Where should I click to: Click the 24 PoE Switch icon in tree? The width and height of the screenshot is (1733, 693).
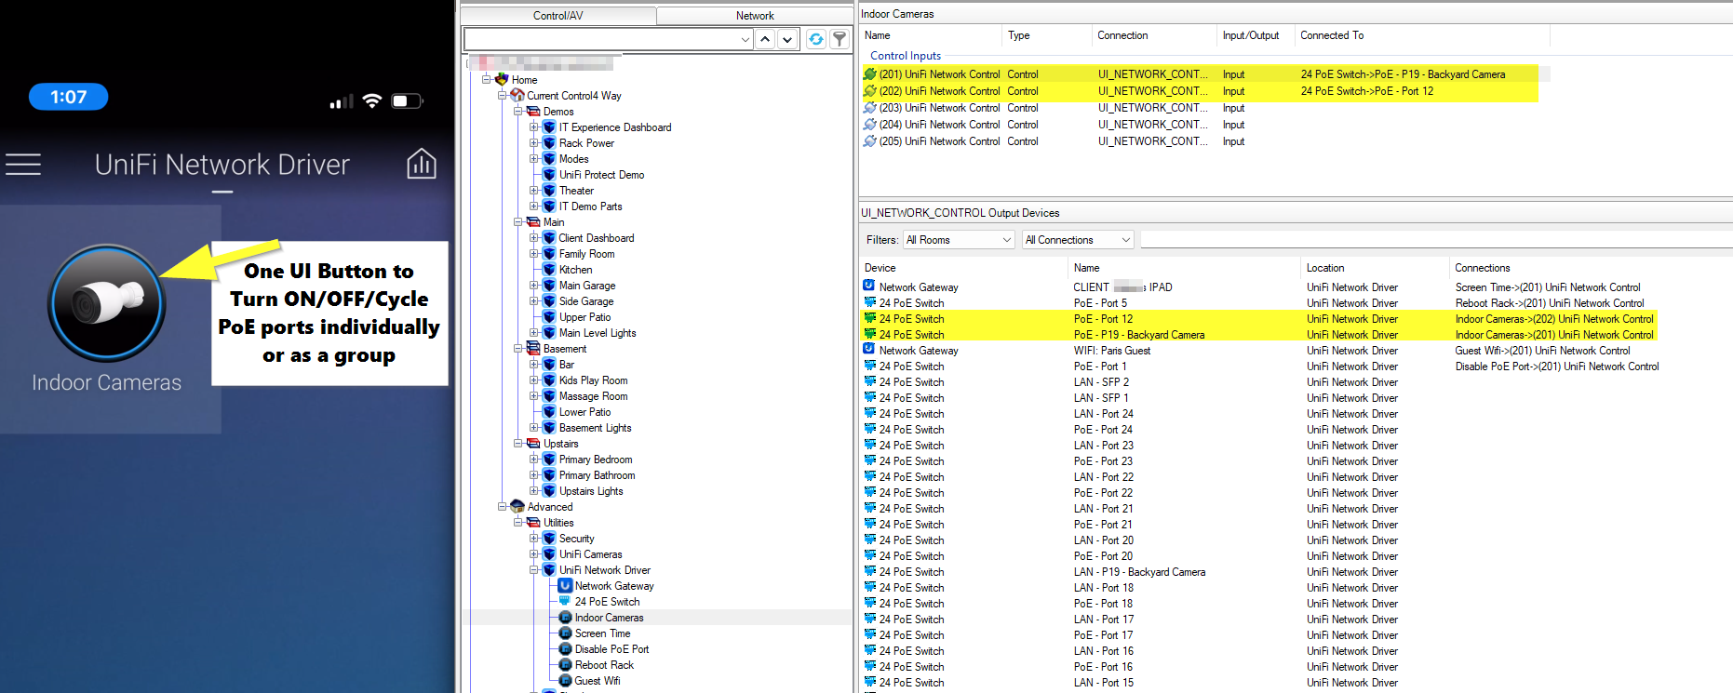[x=565, y=602]
